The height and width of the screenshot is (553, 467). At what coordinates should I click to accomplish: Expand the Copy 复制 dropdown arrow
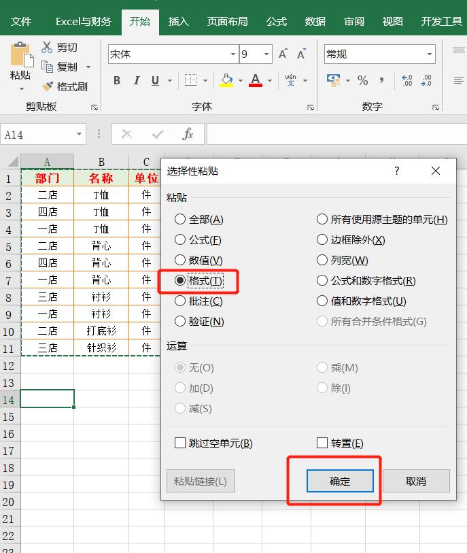(88, 67)
